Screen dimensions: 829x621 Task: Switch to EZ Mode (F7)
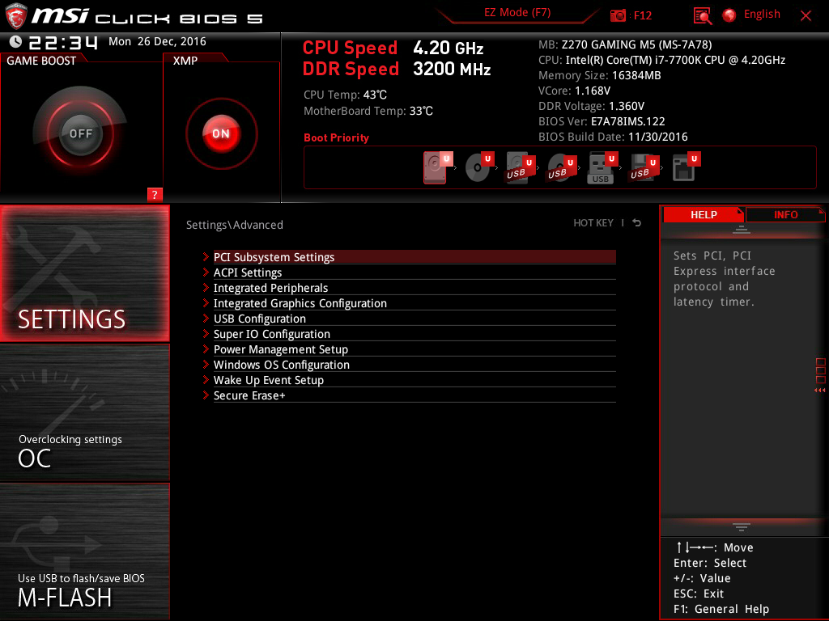[517, 13]
